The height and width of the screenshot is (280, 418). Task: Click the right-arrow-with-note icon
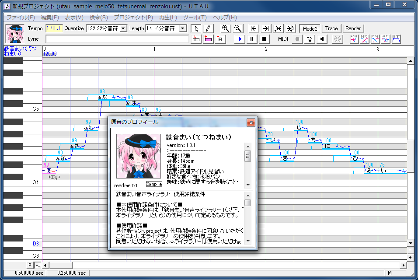290,28
